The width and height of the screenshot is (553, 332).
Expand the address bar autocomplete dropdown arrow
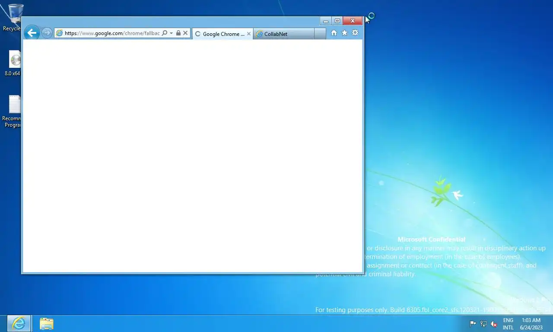click(171, 33)
